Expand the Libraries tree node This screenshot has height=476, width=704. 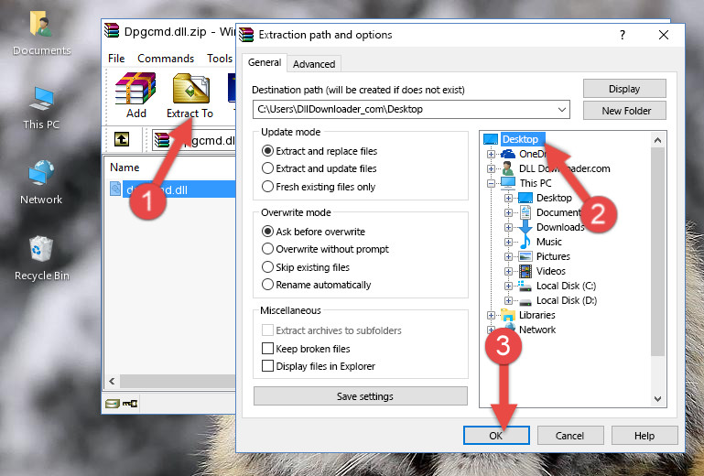(x=491, y=315)
